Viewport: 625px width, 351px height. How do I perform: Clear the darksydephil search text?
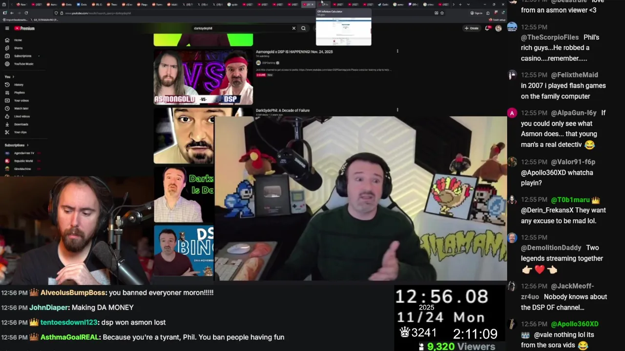(293, 28)
